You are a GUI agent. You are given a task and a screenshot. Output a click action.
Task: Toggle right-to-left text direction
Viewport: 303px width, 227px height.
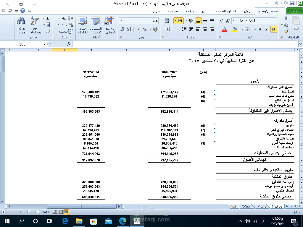coord(180,21)
